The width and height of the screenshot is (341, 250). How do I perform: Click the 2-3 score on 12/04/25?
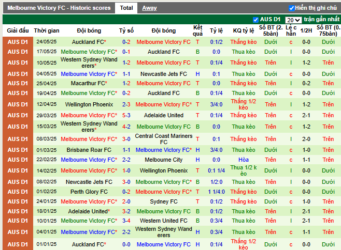coord(126,104)
